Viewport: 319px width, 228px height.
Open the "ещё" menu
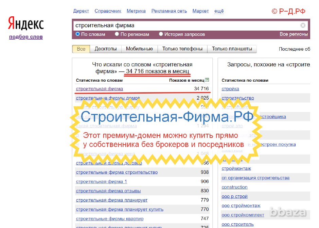[218, 11]
